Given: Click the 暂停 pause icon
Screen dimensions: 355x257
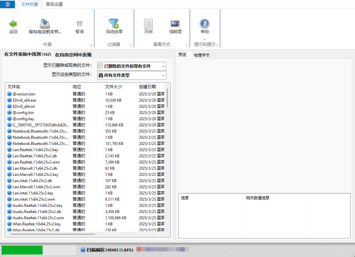Looking at the screenshot, I should [x=79, y=24].
